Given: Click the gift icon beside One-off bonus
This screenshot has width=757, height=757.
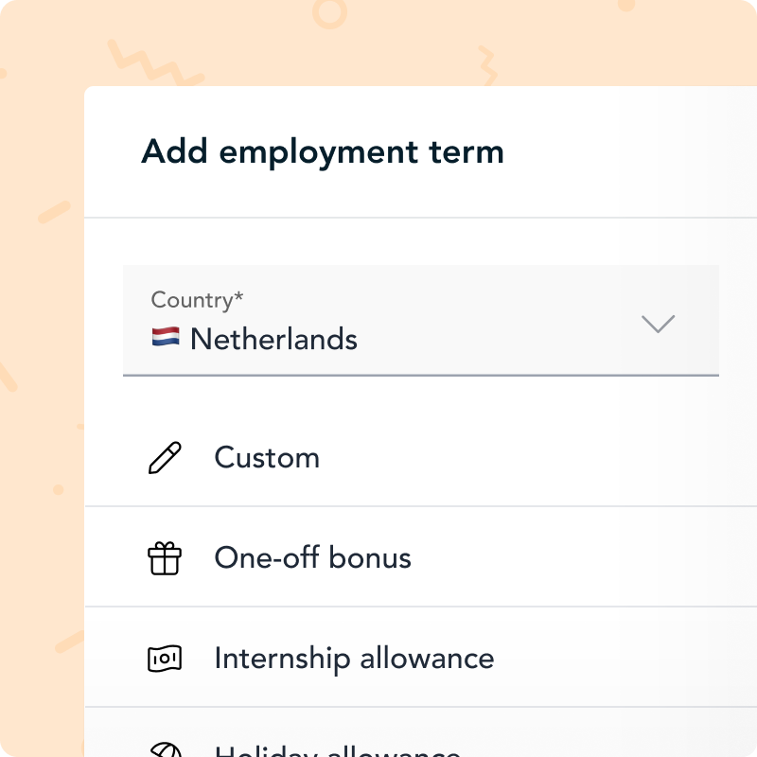Looking at the screenshot, I should click(x=165, y=557).
